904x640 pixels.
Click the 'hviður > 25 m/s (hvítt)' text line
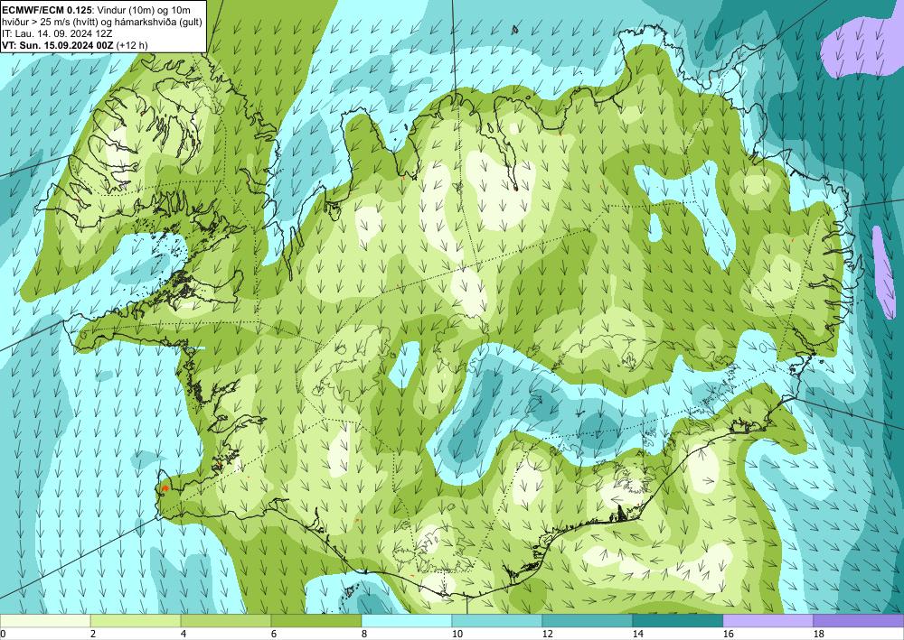[x=101, y=22]
